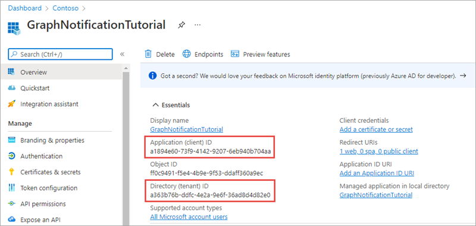This screenshot has width=476, height=226.
Task: Open the ellipsis more options menu
Action: (x=198, y=25)
